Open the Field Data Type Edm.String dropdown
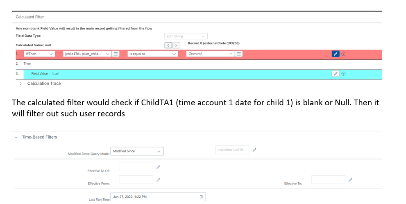The height and width of the screenshot is (204, 406). pos(186,36)
